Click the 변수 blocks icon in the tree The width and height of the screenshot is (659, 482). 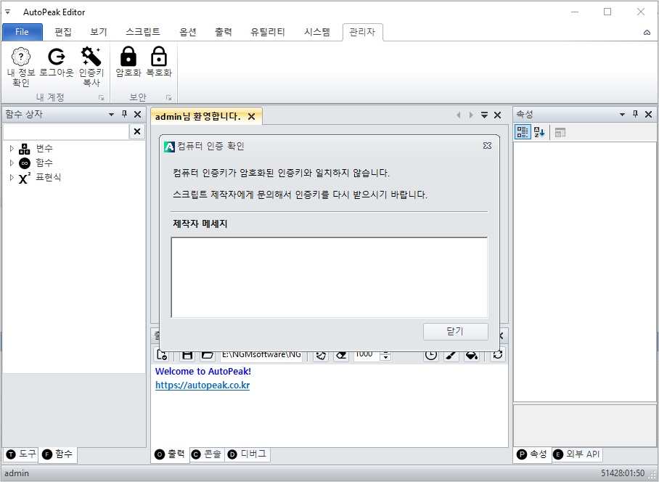25,148
